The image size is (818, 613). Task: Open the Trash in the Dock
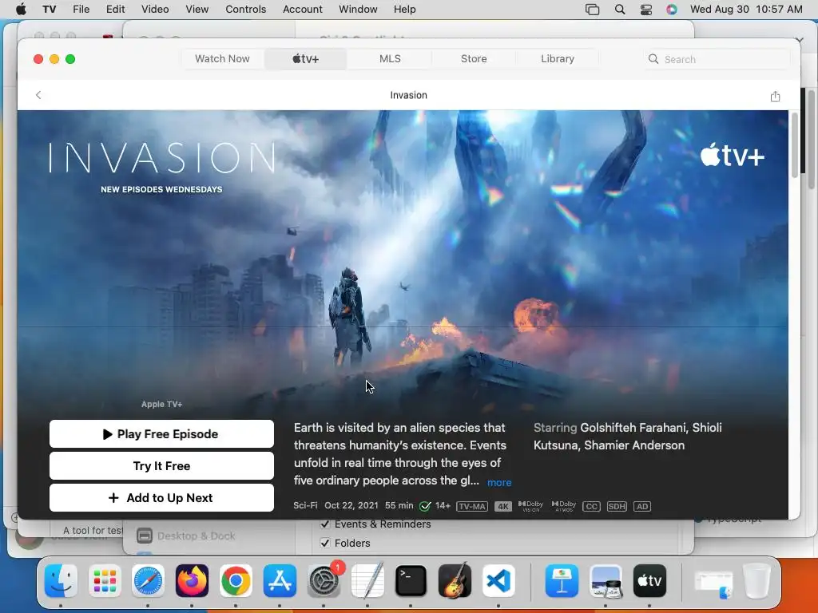756,580
